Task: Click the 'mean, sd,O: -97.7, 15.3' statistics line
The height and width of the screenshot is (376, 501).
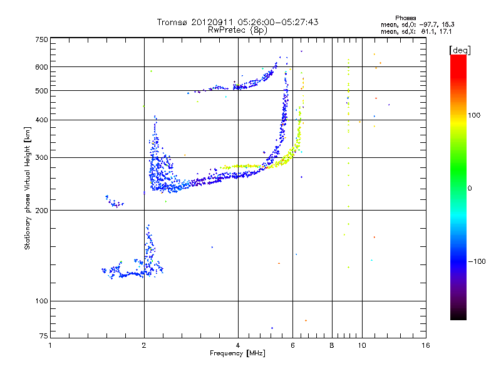Action: pyautogui.click(x=418, y=24)
